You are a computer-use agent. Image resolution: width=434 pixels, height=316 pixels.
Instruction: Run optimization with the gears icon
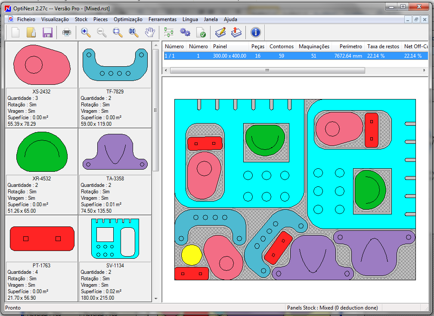[x=185, y=32]
